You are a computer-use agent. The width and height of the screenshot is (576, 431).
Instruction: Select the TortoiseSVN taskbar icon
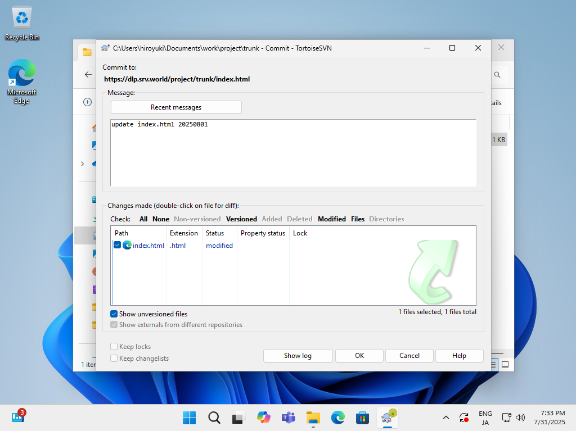click(x=388, y=418)
